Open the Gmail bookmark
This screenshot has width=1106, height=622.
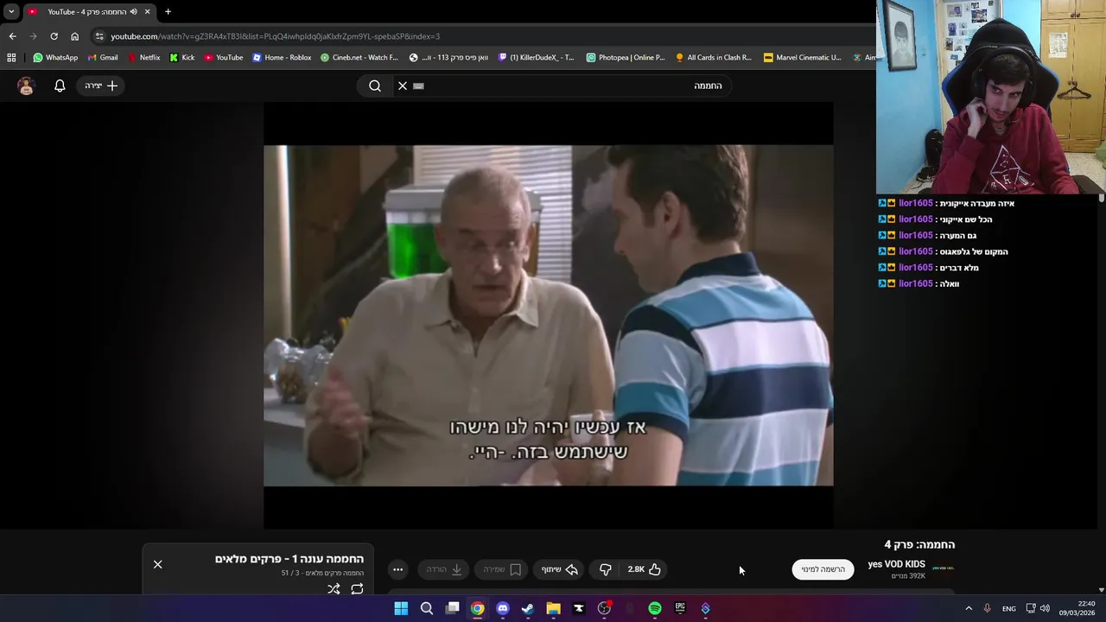point(103,58)
